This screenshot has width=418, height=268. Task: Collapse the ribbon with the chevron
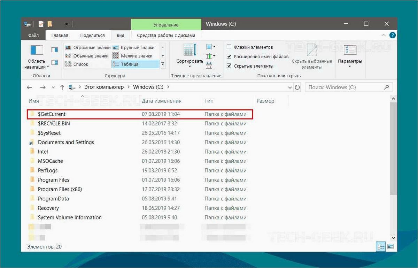(x=384, y=35)
